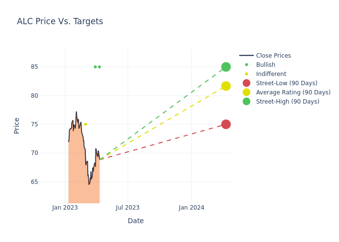
Task: Toggle Street-Low (90 Days) legend entry
Action: (x=287, y=83)
